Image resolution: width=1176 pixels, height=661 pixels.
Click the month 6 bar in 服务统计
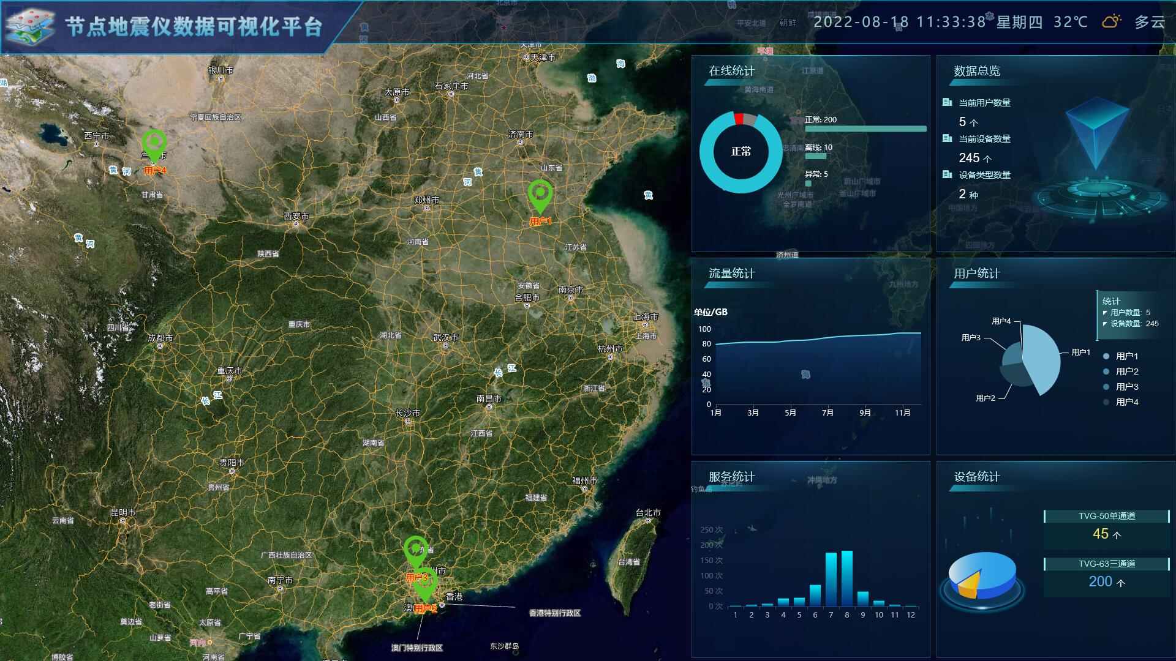[x=815, y=596]
